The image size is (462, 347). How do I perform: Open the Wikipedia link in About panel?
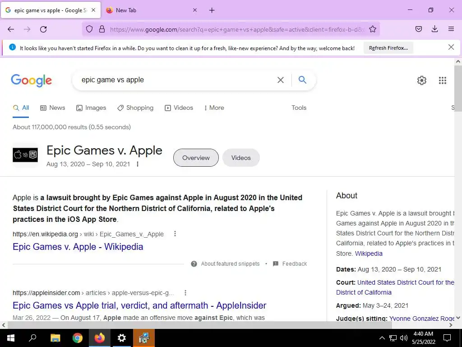369,253
